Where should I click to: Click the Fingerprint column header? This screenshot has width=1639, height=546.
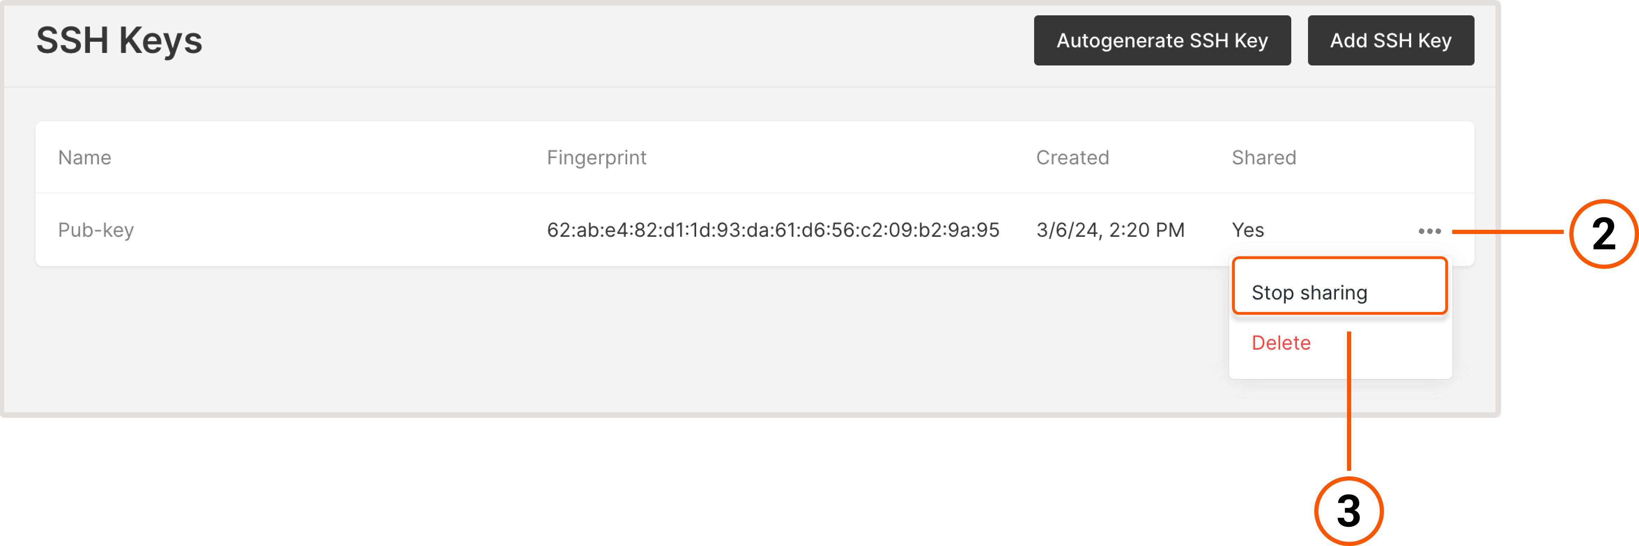[x=597, y=157]
